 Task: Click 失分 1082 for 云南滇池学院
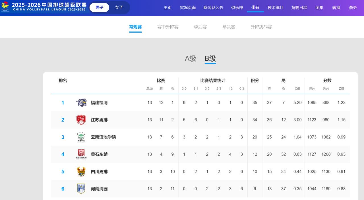click(x=326, y=137)
